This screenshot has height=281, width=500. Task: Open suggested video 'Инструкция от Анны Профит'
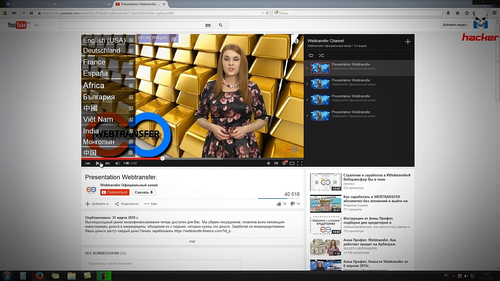click(369, 221)
